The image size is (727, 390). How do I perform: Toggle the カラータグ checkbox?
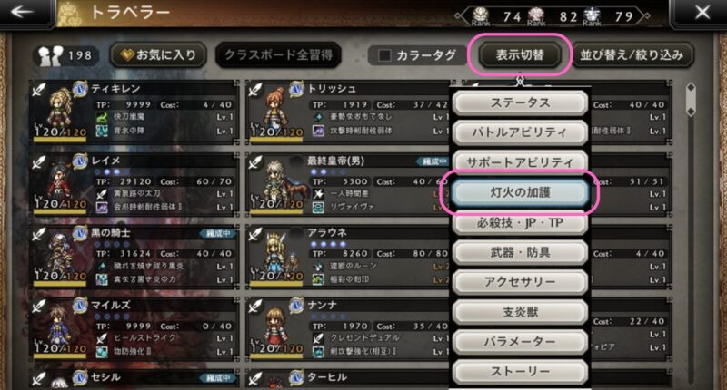[384, 55]
